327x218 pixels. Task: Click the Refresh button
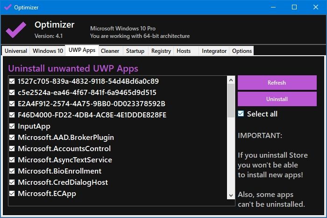pyautogui.click(x=277, y=83)
